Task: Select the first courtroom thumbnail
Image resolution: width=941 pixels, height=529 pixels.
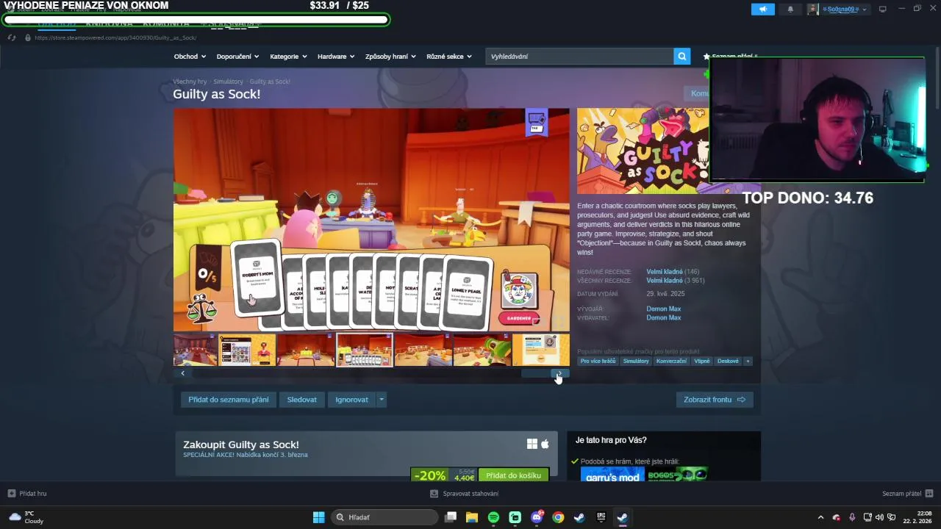Action: click(x=195, y=350)
